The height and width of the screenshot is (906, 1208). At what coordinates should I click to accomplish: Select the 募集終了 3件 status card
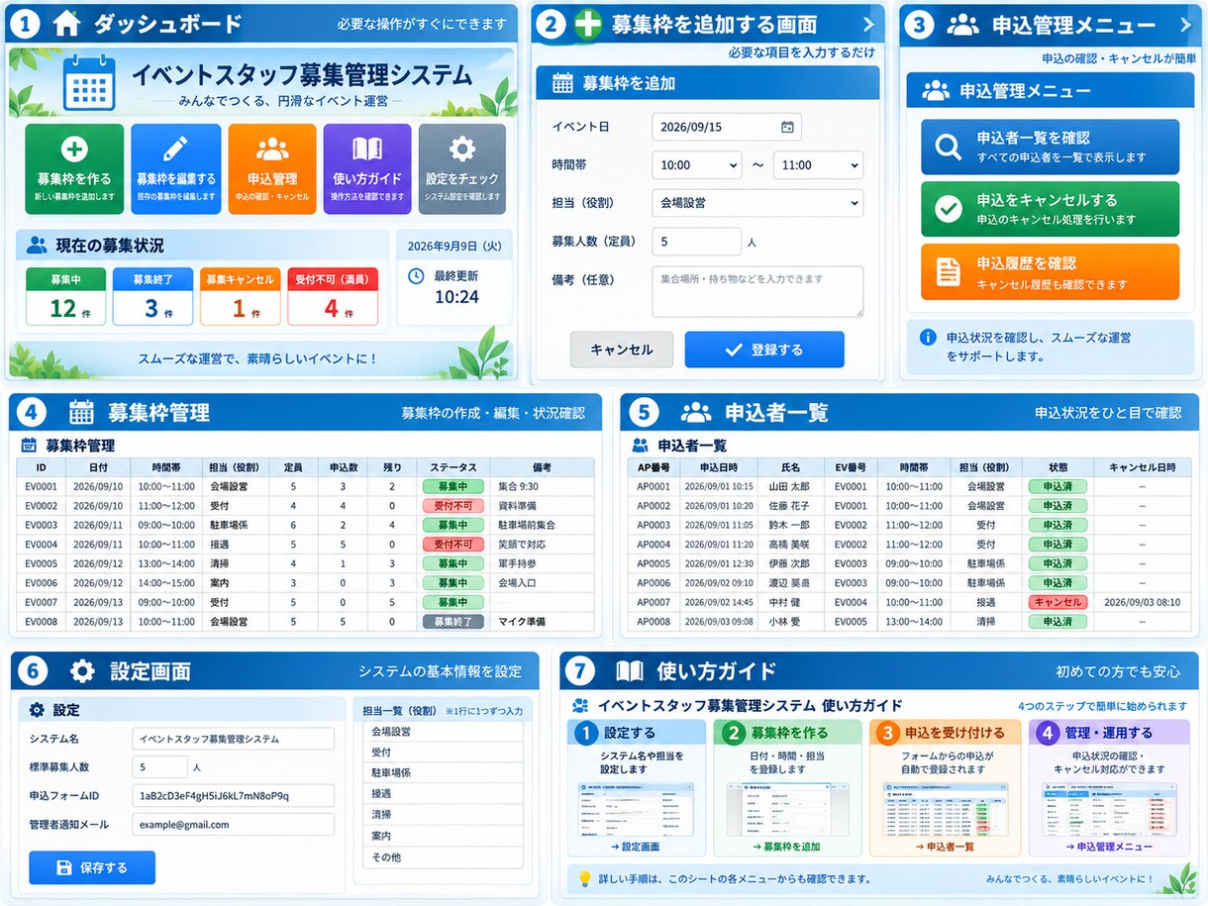(152, 297)
